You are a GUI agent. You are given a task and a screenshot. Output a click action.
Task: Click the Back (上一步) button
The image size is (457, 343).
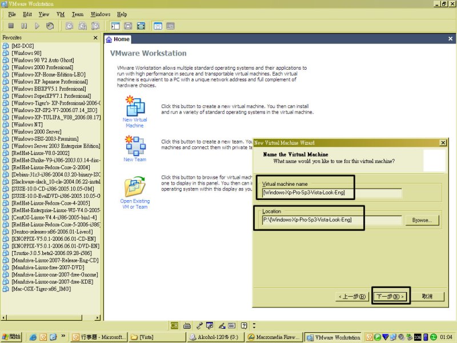pyautogui.click(x=352, y=297)
